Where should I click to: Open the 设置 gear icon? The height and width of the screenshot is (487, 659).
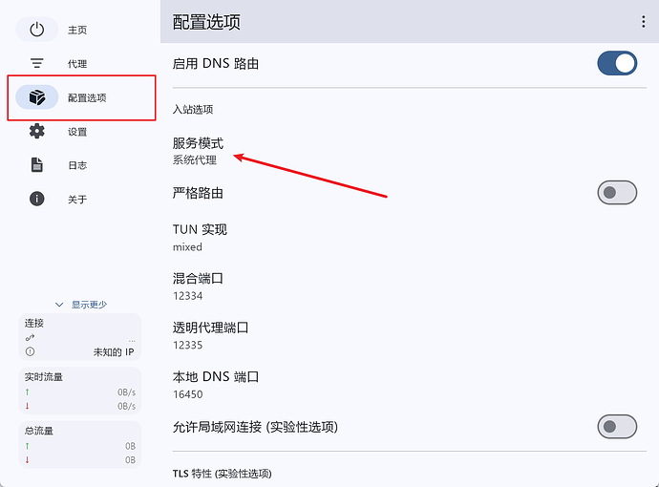tap(37, 132)
